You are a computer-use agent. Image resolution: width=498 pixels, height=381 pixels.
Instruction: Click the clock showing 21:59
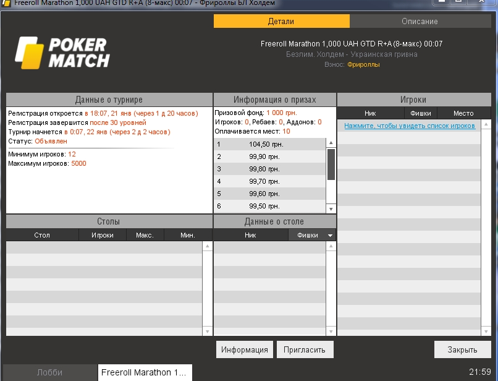click(x=480, y=372)
